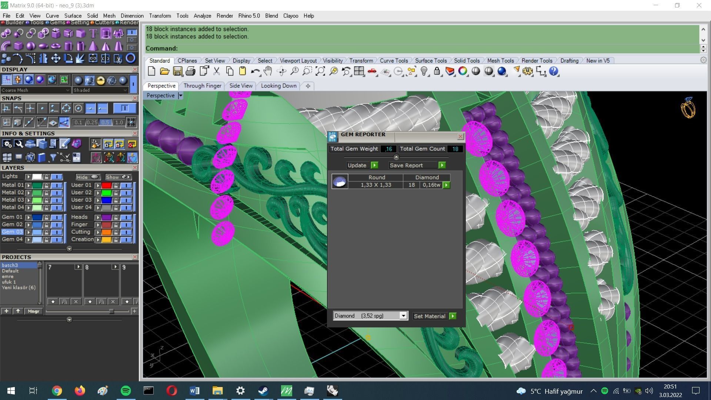711x400 pixels.
Task: Expand the Perspective viewport menu arrow
Action: pos(180,96)
